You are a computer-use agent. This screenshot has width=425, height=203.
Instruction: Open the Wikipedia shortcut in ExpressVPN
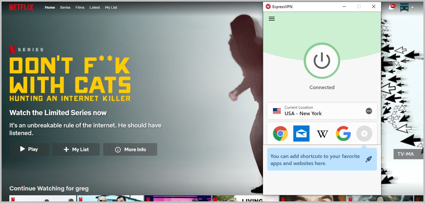click(x=322, y=134)
